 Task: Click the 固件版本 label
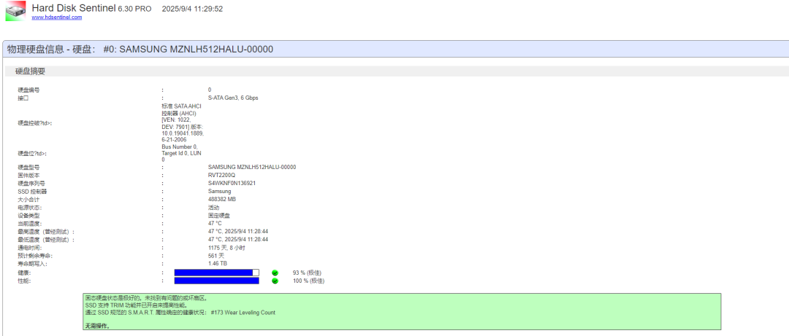pos(28,175)
